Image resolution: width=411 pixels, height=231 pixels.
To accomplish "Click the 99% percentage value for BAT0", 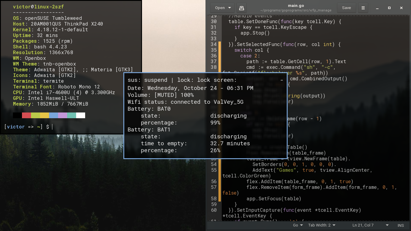I will tap(215, 123).
